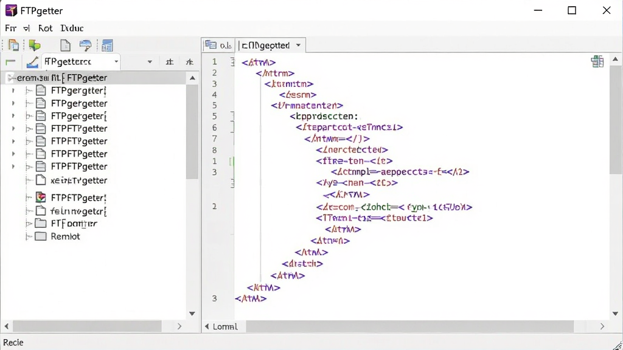Click the editor vertical scroll-up arrow

pos(616,59)
